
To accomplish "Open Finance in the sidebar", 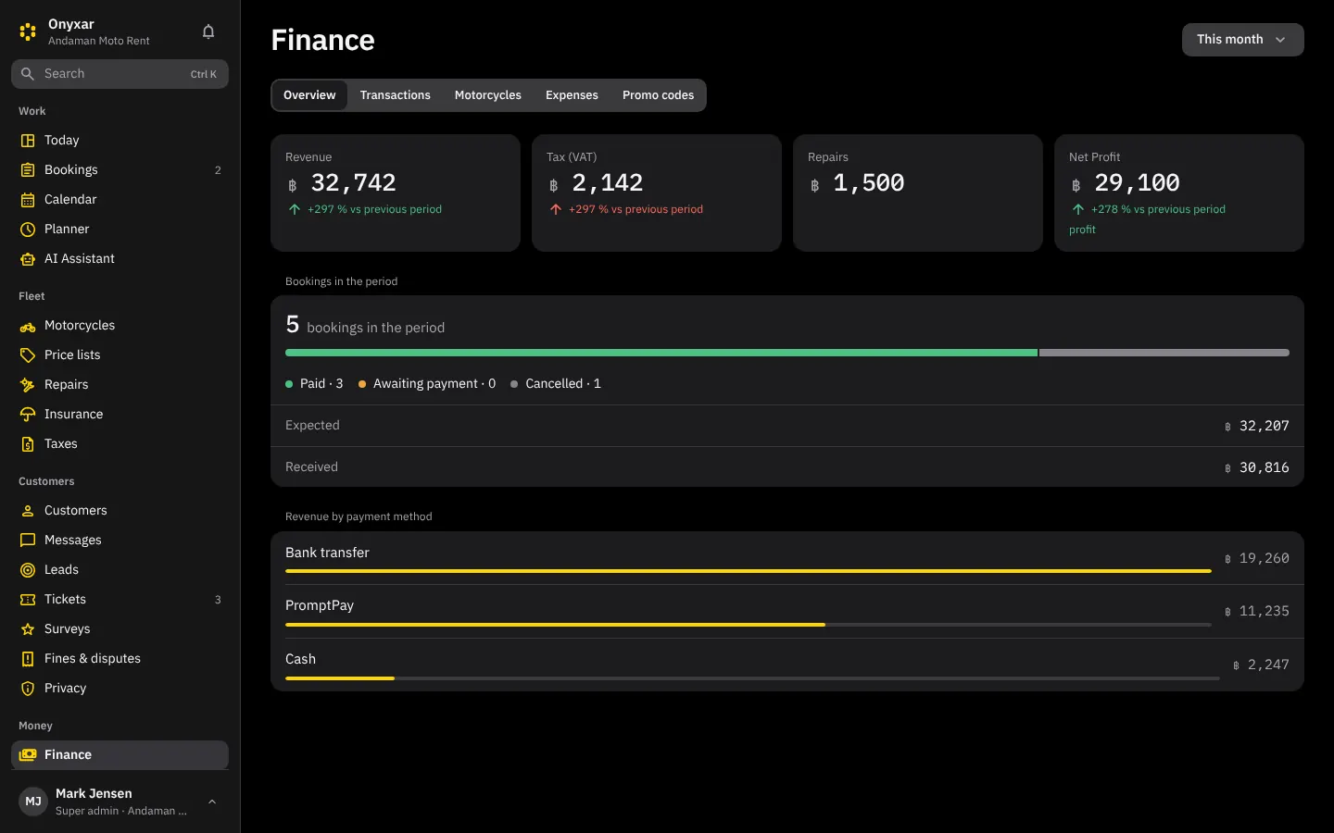I will tap(120, 755).
